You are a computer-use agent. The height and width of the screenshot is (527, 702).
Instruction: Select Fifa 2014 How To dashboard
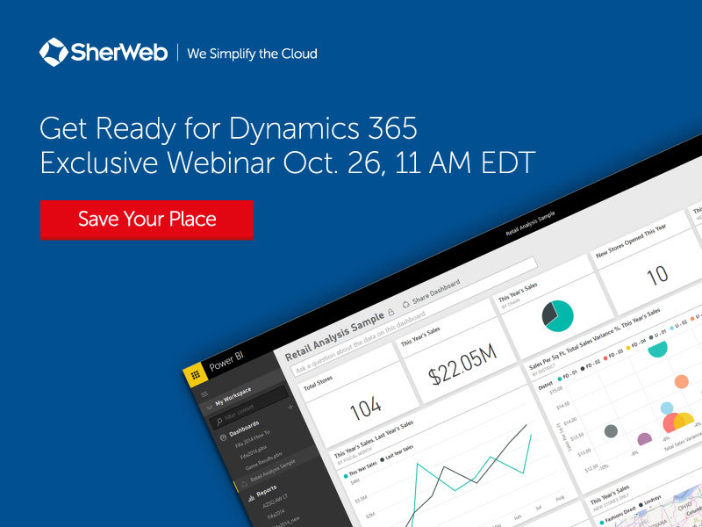[x=253, y=440]
